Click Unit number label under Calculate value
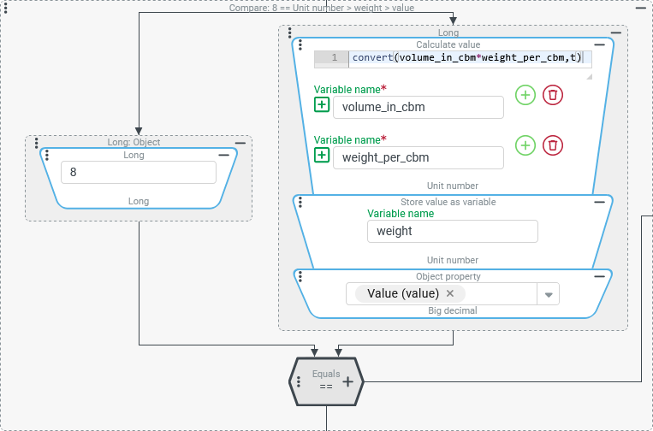This screenshot has height=431, width=653. (452, 186)
